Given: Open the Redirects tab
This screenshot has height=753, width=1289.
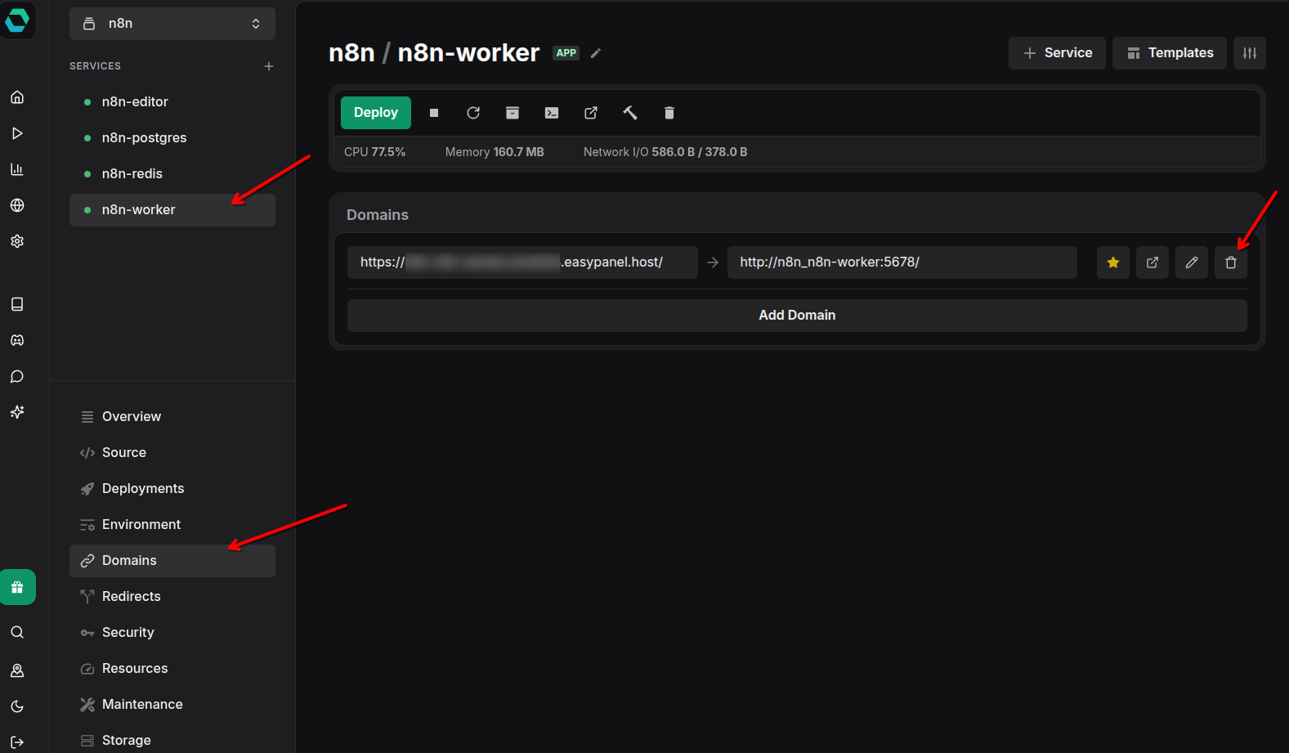Looking at the screenshot, I should point(172,597).
